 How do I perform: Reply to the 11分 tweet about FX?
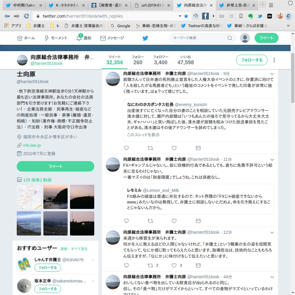point(126,221)
